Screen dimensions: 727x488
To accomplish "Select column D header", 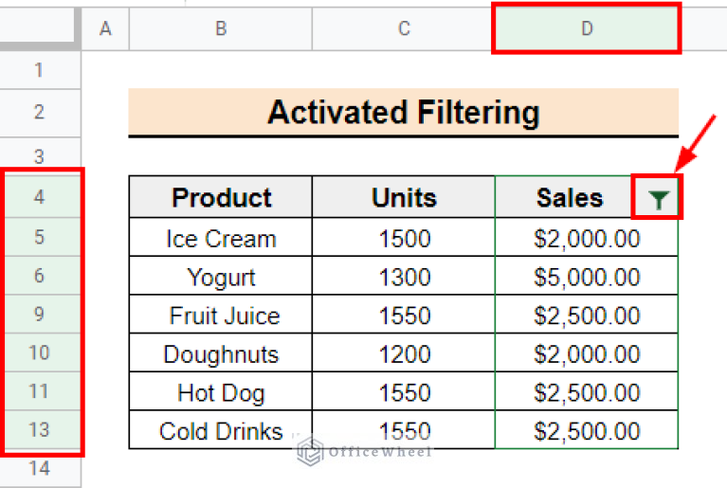I will [x=587, y=28].
